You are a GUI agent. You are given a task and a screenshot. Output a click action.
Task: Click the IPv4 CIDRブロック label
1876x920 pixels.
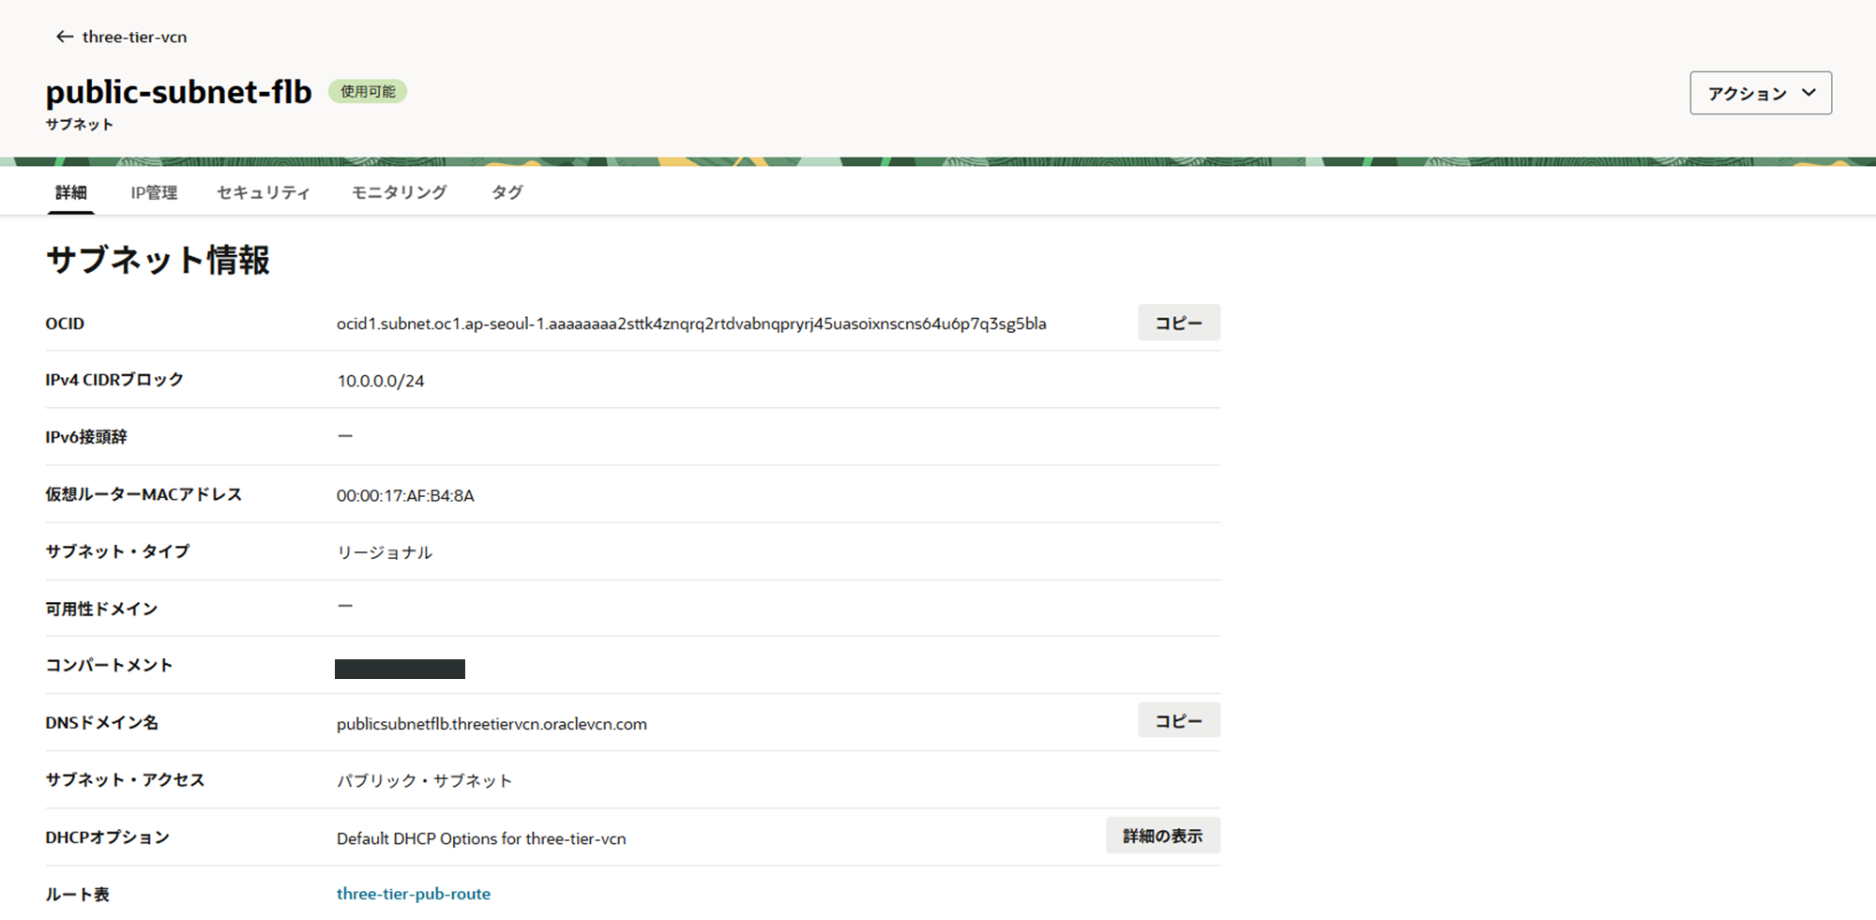(x=114, y=380)
